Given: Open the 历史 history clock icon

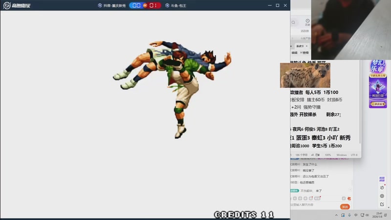Looking at the screenshot, I should (307, 22).
